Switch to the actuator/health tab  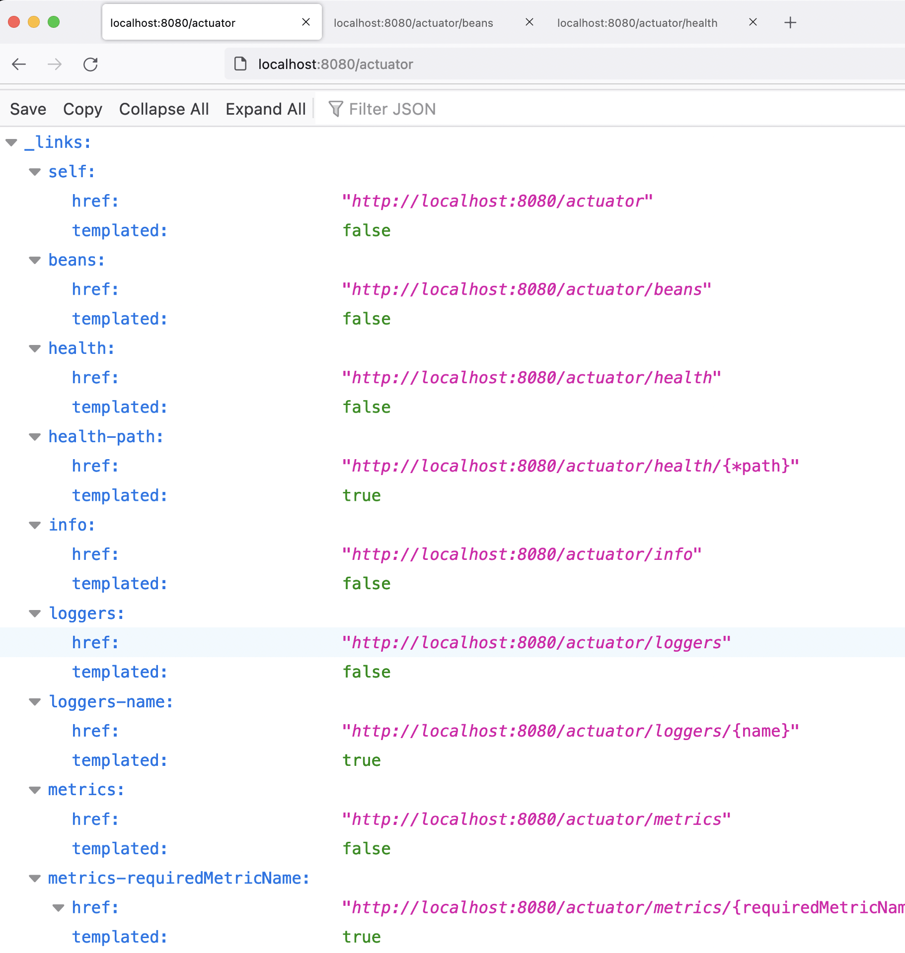[x=637, y=22]
